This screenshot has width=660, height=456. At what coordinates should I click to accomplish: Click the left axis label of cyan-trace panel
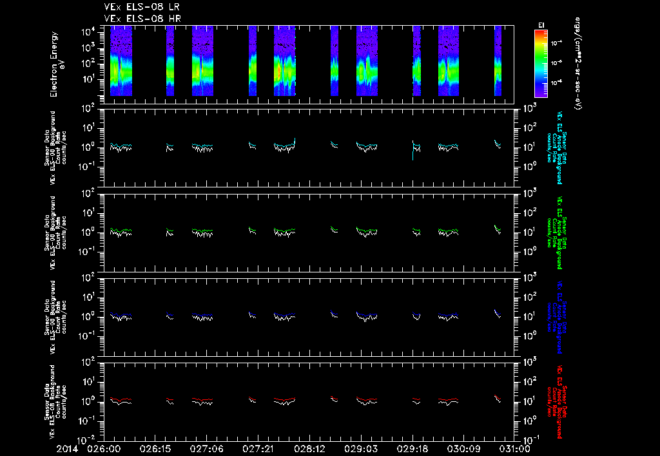tap(55, 147)
